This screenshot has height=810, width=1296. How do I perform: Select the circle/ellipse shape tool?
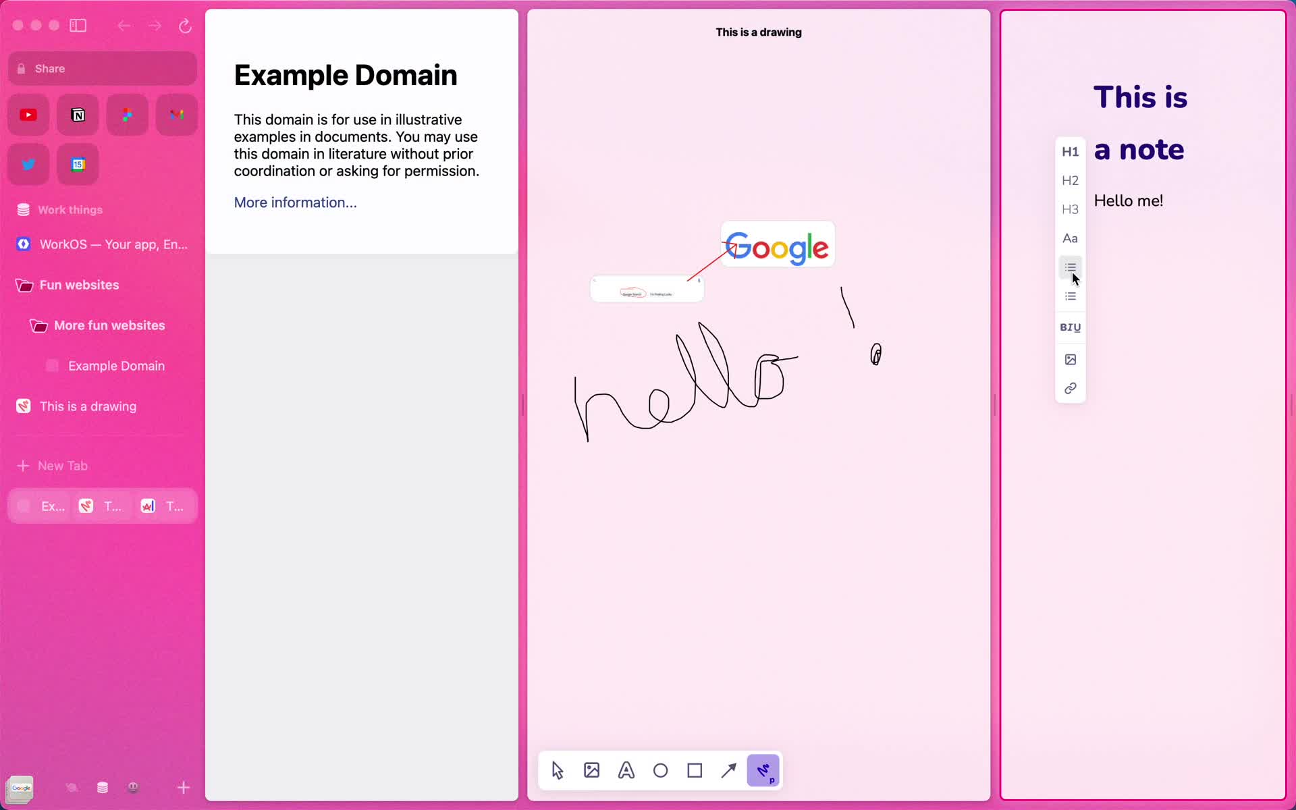(659, 770)
